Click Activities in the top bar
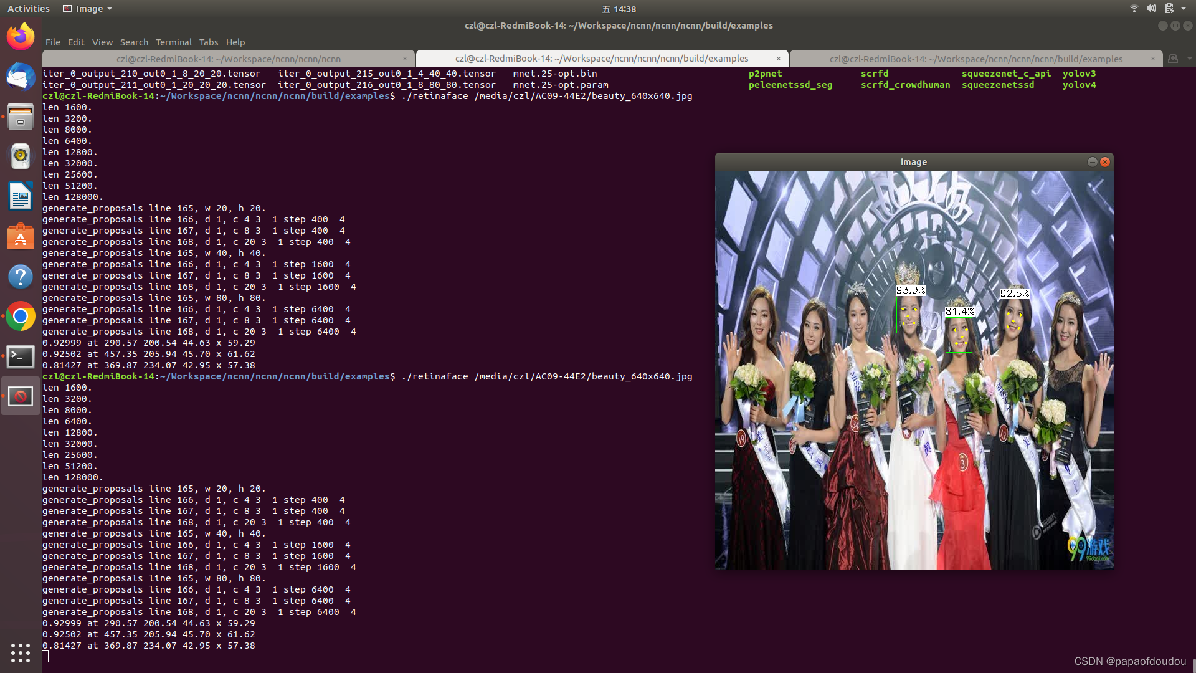Viewport: 1196px width, 673px height. tap(28, 9)
